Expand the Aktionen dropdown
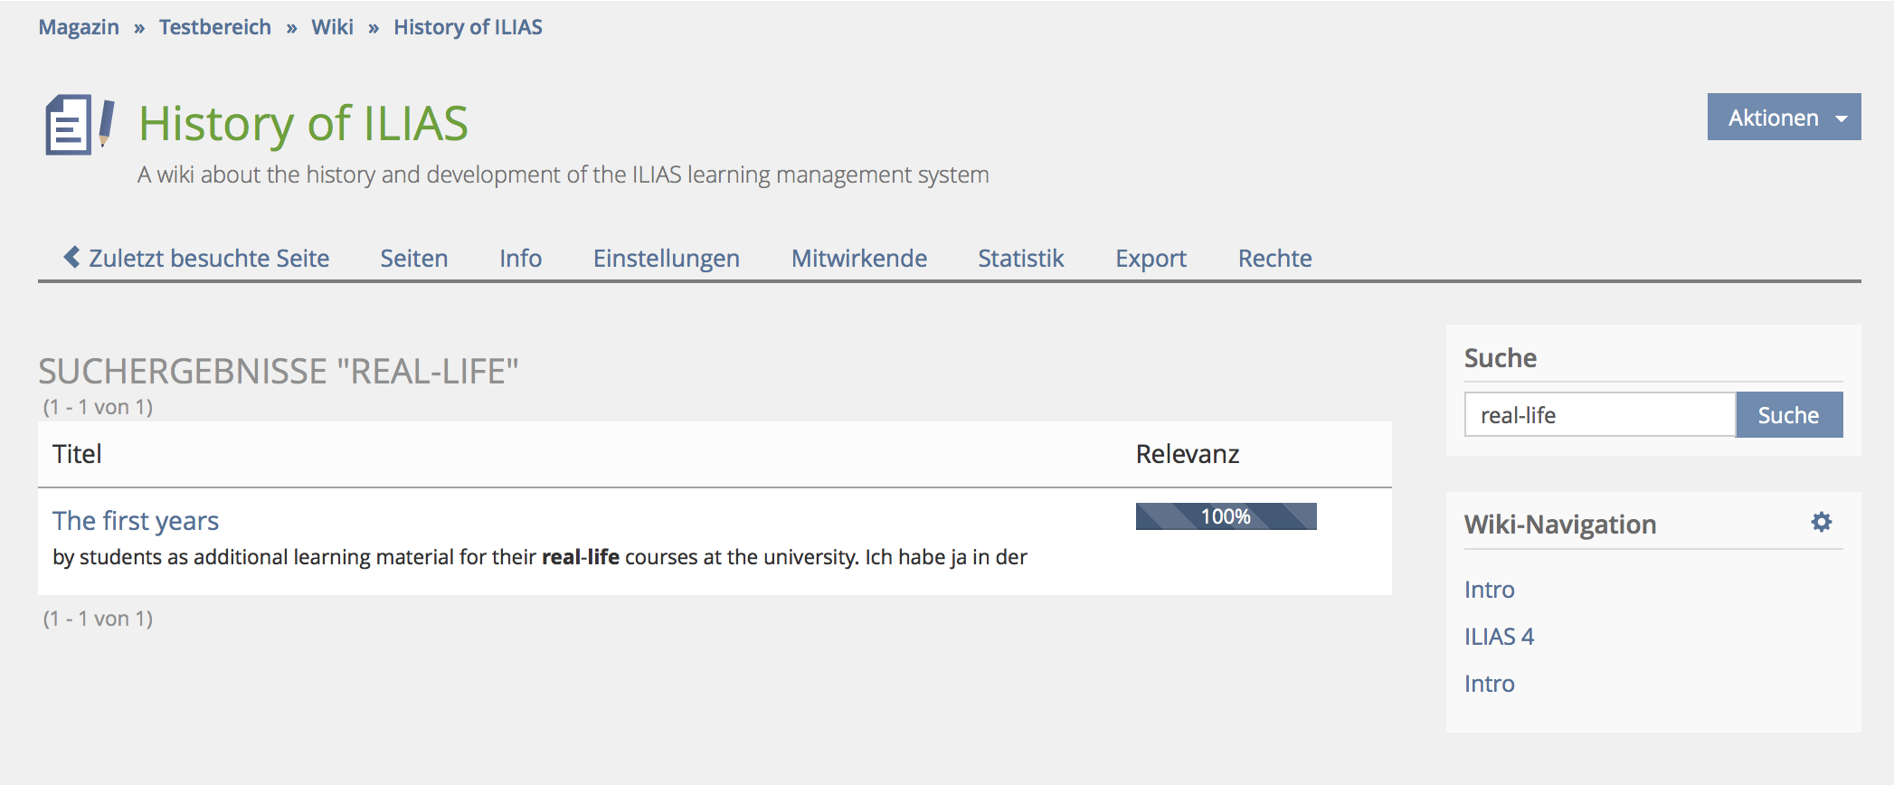This screenshot has width=1894, height=785. tap(1783, 118)
